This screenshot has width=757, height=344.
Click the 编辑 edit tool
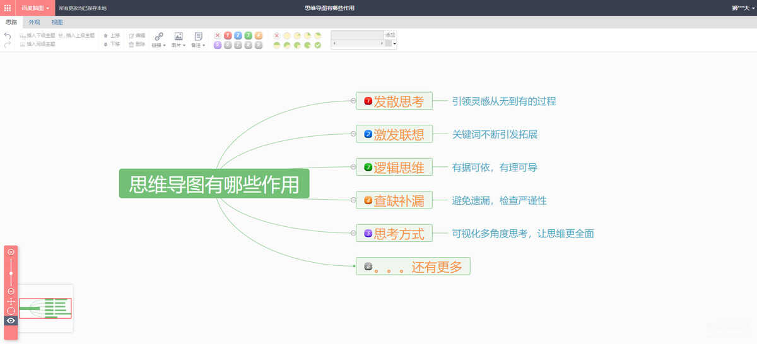(137, 35)
